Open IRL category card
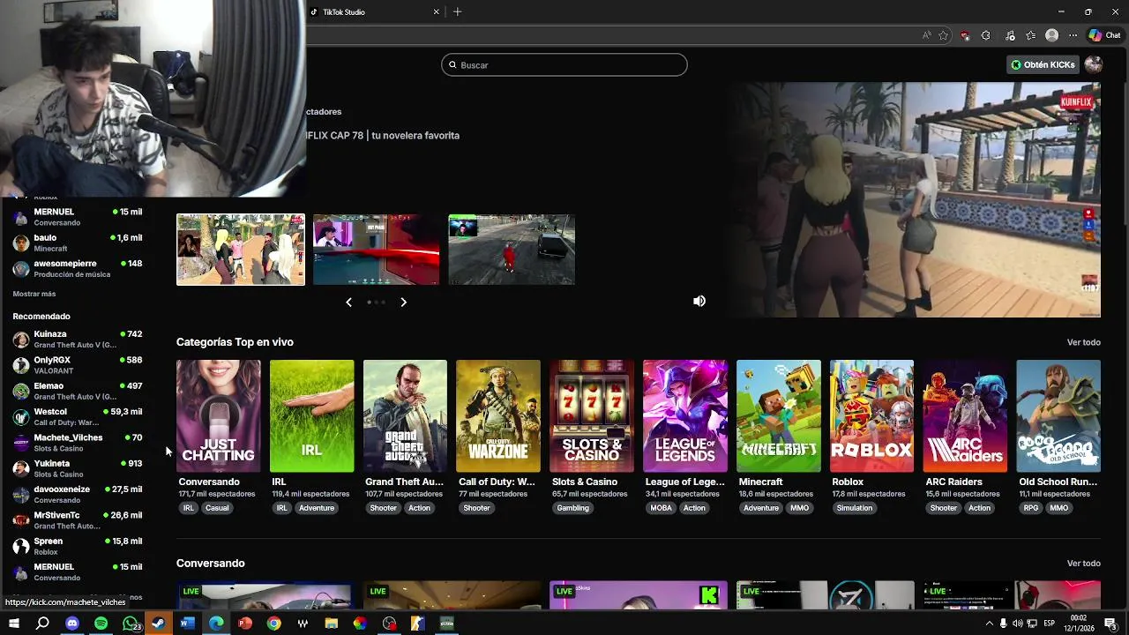The width and height of the screenshot is (1129, 635). point(311,415)
